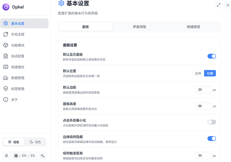Turn off the 边缘吸附隐藏 switch
Viewport: 231px width, 162px height.
[212, 139]
